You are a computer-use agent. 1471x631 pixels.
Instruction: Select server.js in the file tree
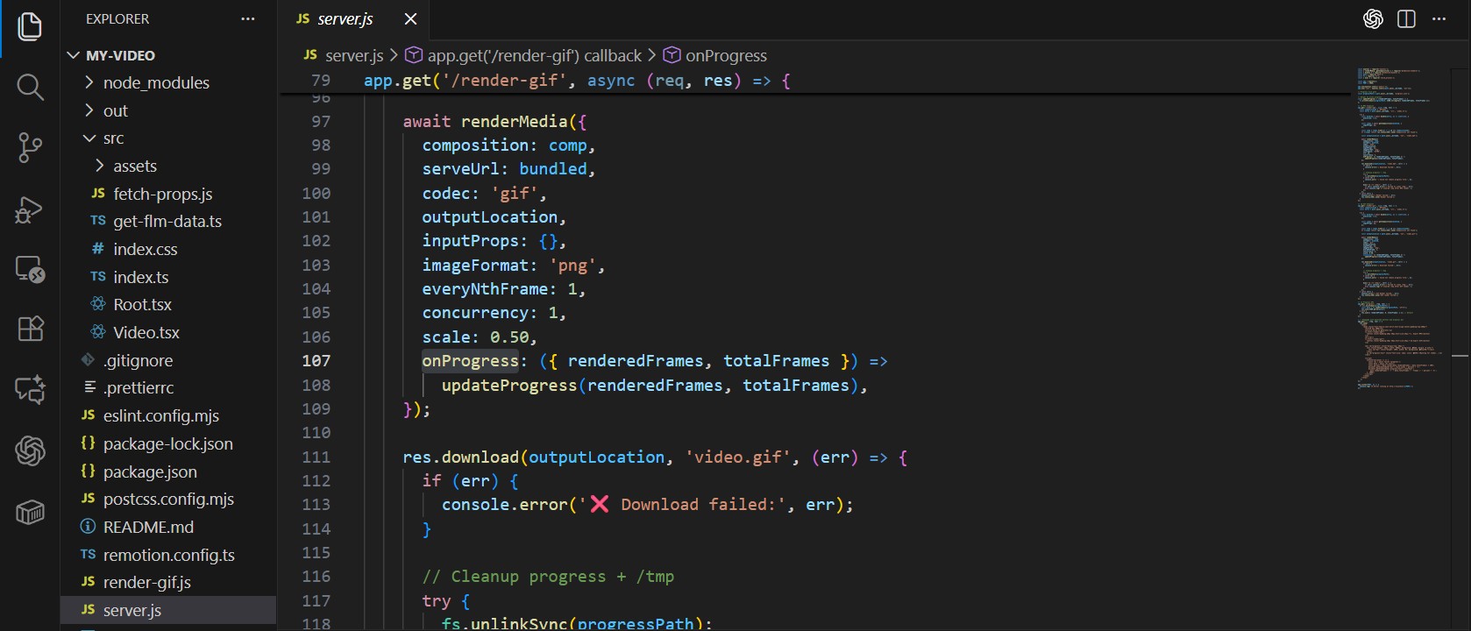[x=168, y=610]
